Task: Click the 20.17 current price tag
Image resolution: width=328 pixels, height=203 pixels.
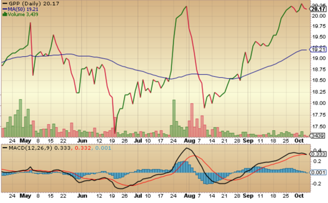Action: [318, 9]
